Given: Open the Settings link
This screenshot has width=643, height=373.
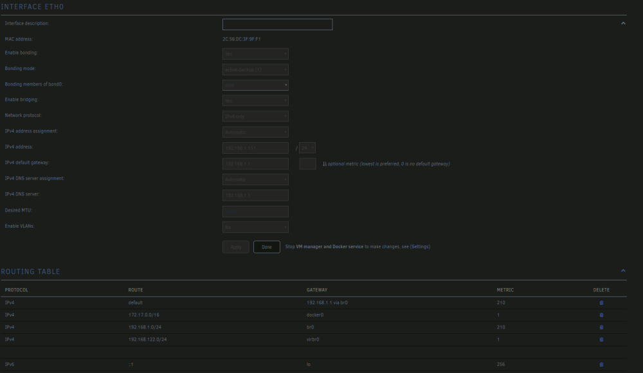Looking at the screenshot, I should pos(420,246).
